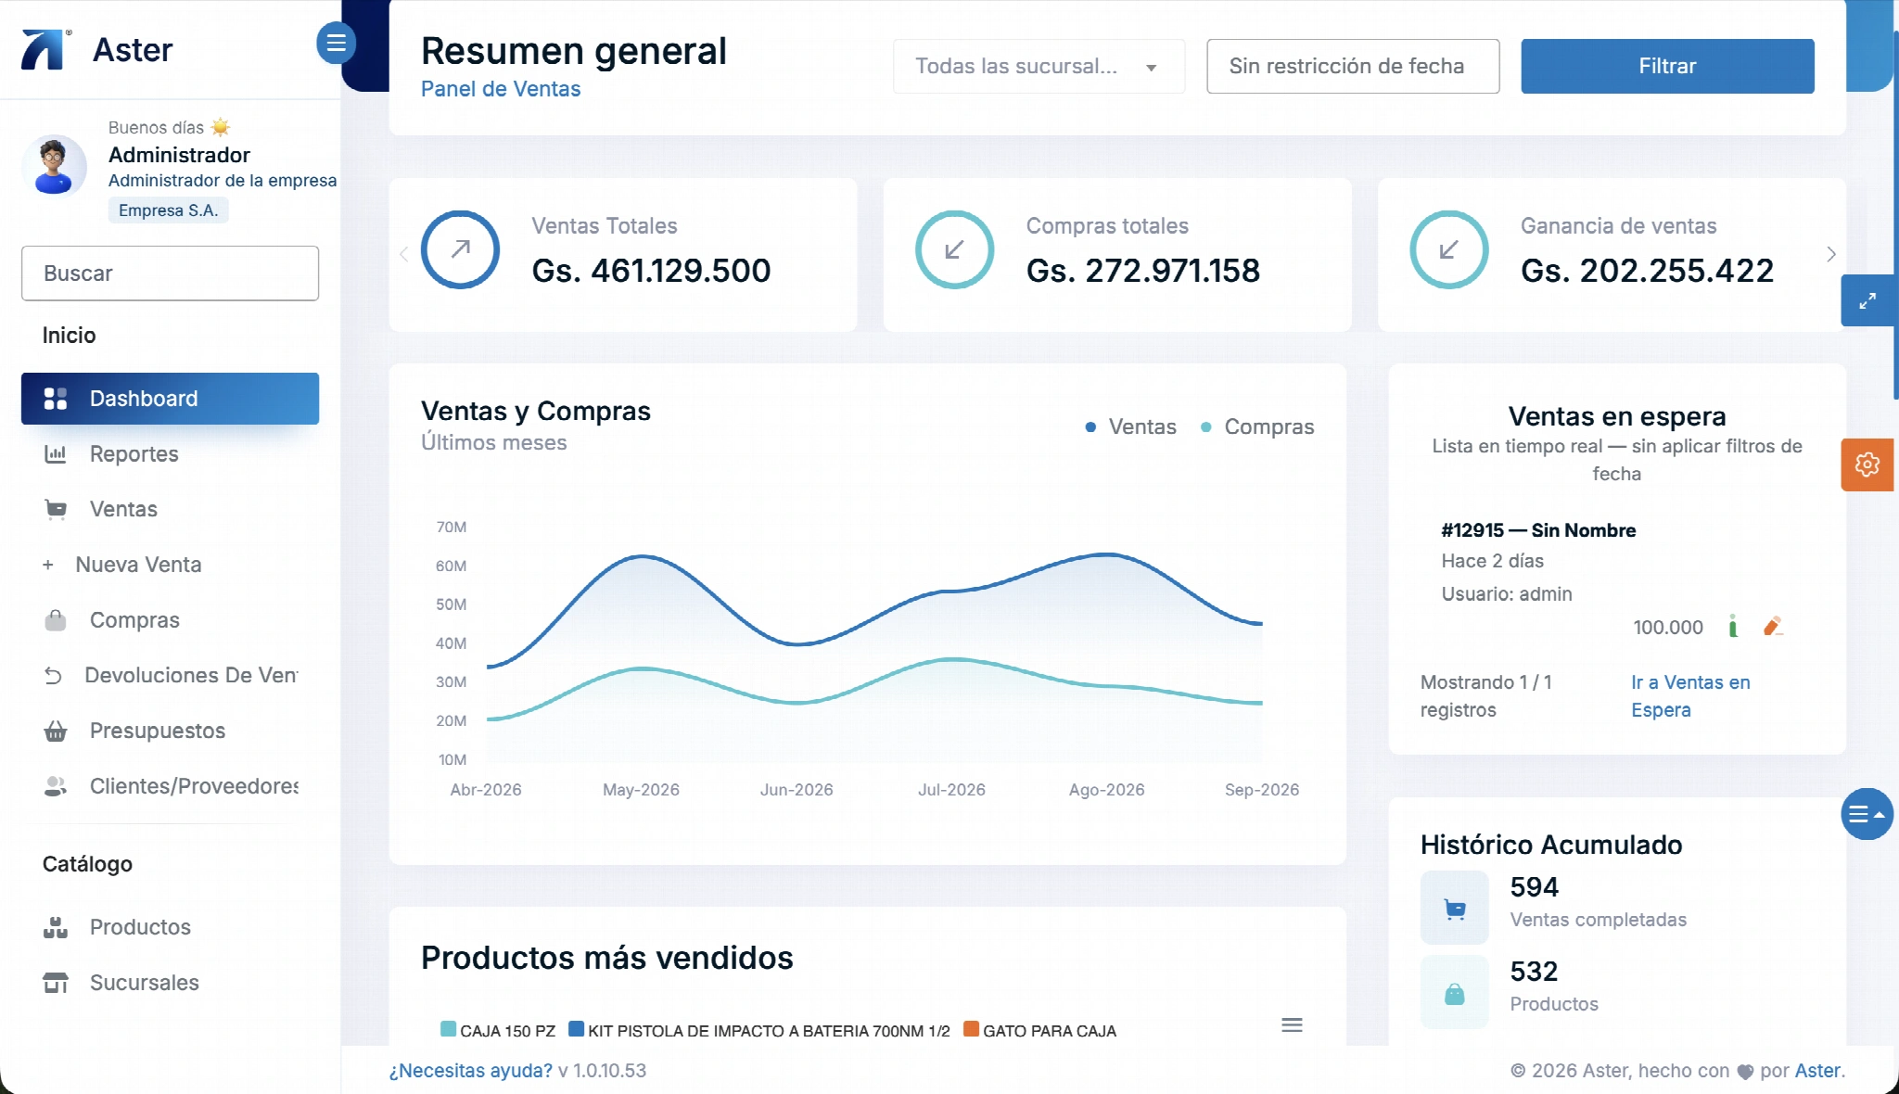Click the Ventas cart icon in sidebar
Image resolution: width=1899 pixels, height=1094 pixels.
click(x=56, y=509)
